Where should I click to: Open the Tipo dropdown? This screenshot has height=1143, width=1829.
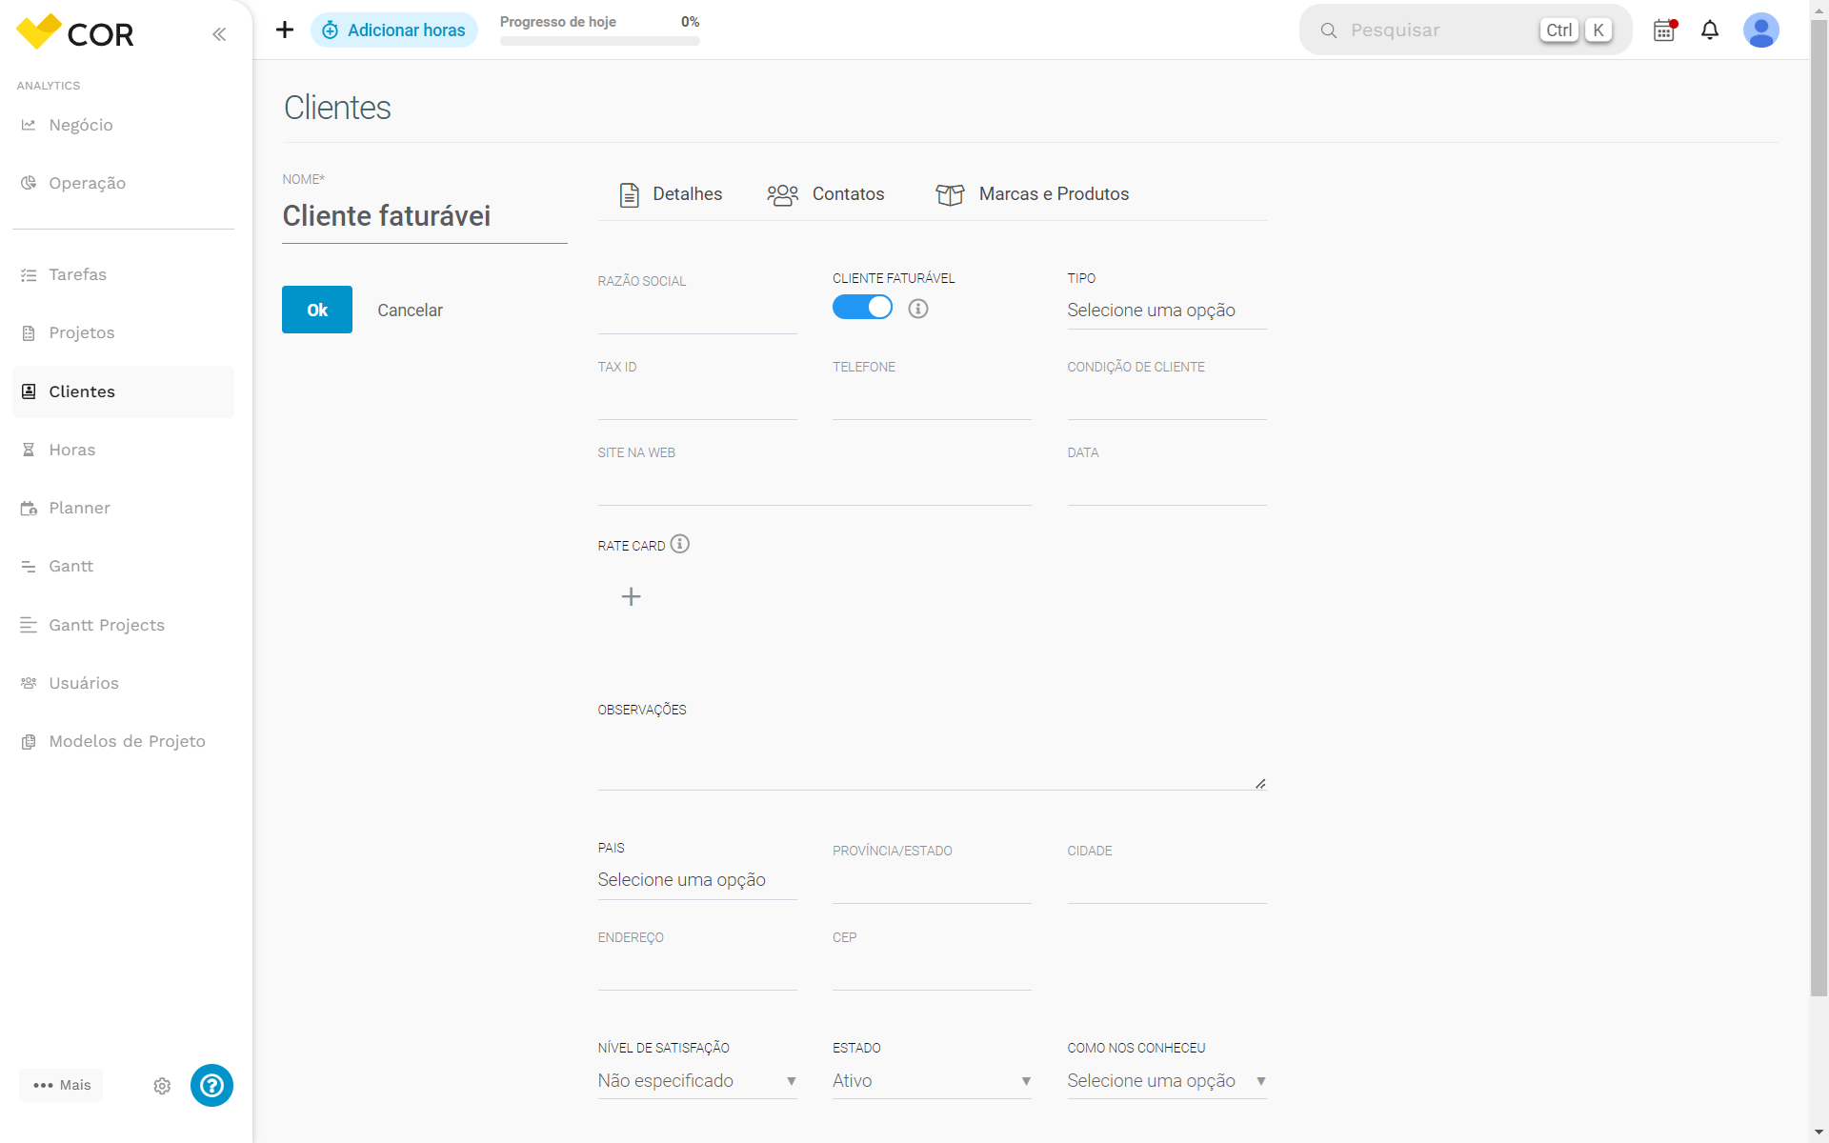(1167, 311)
